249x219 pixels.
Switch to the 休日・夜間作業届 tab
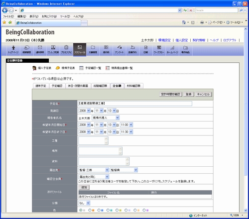pos(78,86)
